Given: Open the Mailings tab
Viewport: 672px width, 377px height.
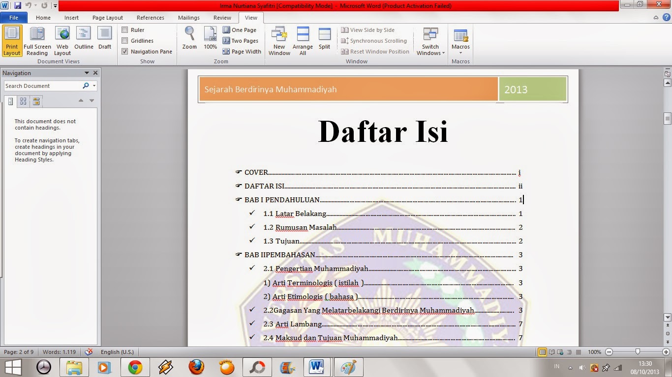Looking at the screenshot, I should pyautogui.click(x=189, y=18).
